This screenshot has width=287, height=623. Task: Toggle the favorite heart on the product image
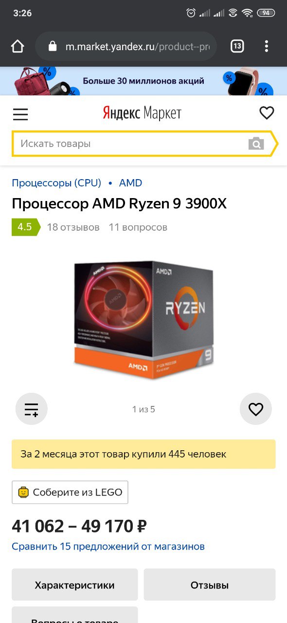pyautogui.click(x=256, y=409)
